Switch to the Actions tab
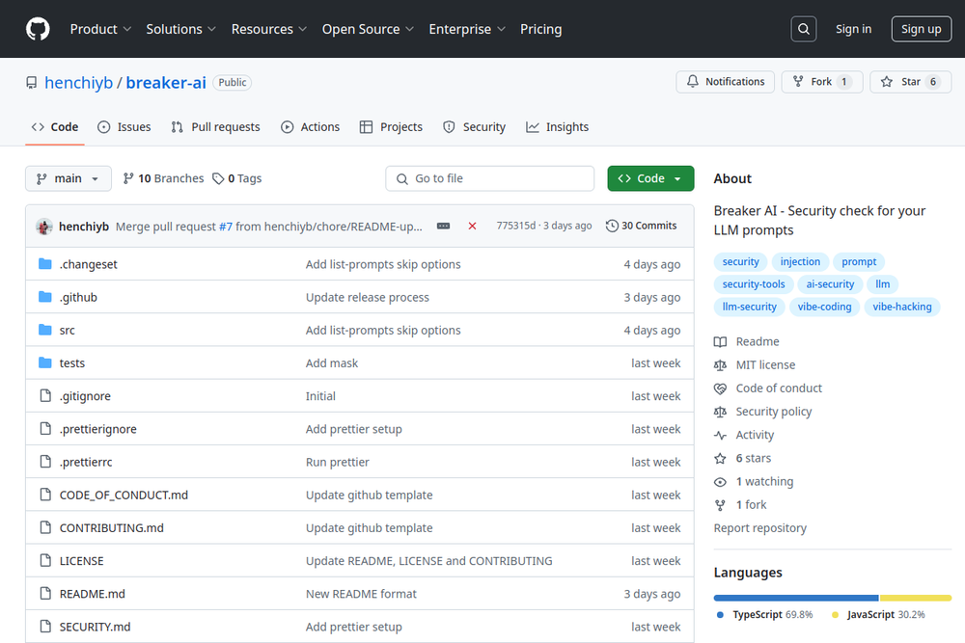Image resolution: width=965 pixels, height=643 pixels. (310, 127)
